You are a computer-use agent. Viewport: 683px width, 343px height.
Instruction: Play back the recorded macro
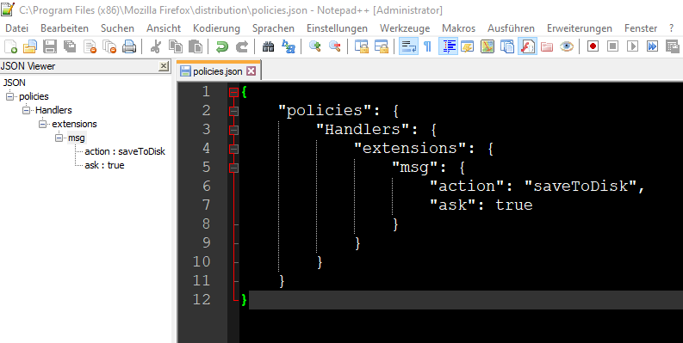click(x=632, y=46)
